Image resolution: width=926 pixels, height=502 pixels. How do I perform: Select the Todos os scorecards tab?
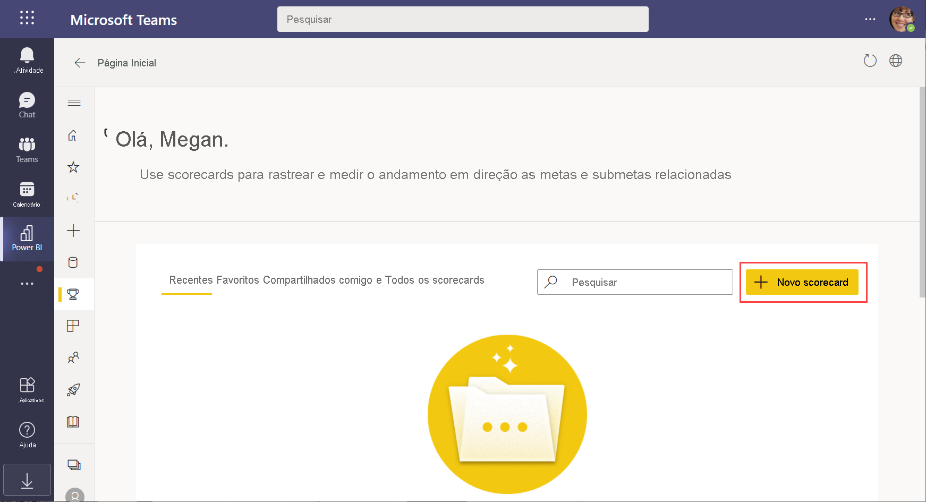click(435, 280)
